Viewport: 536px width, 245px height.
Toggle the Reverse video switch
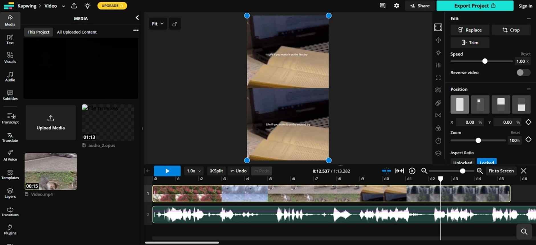tap(523, 72)
